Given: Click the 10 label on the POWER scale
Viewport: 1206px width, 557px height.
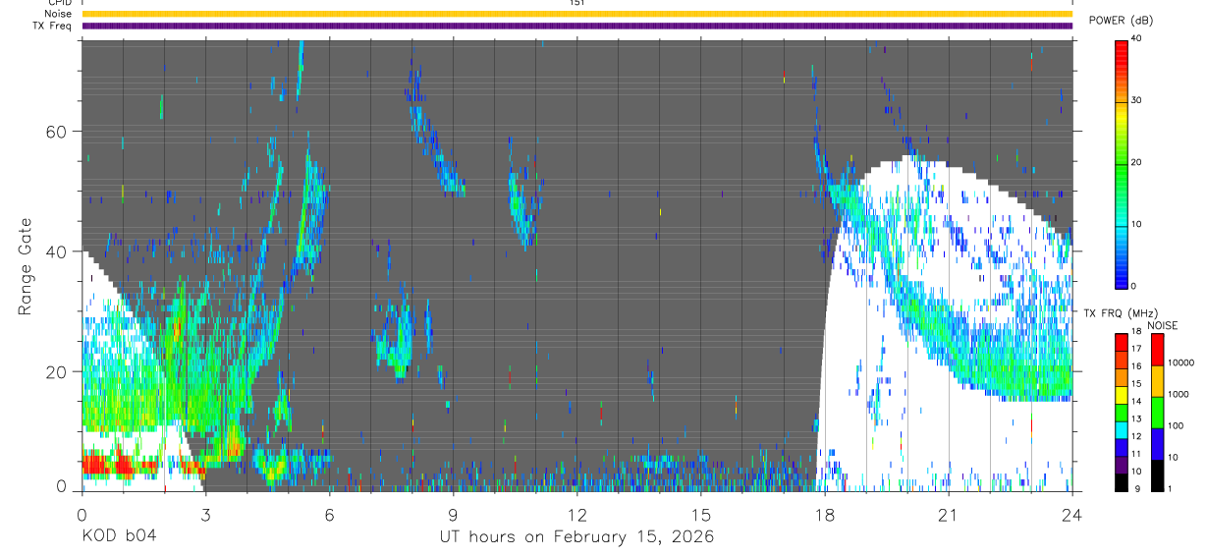Looking at the screenshot, I should click(x=1137, y=224).
